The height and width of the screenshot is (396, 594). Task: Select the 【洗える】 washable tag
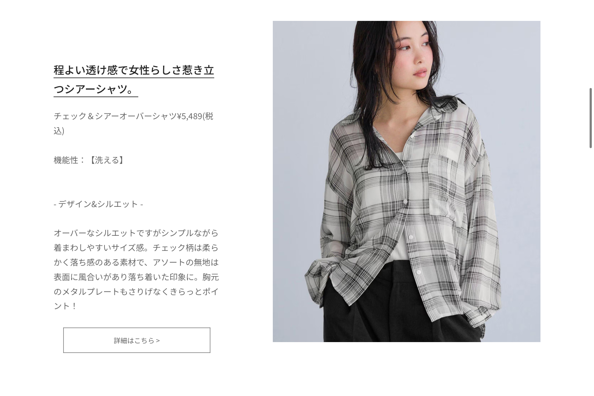pos(107,160)
